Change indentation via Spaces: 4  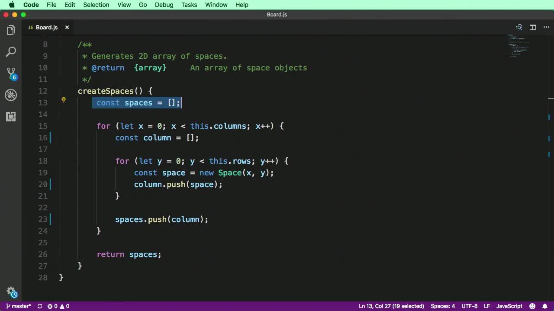click(442, 306)
